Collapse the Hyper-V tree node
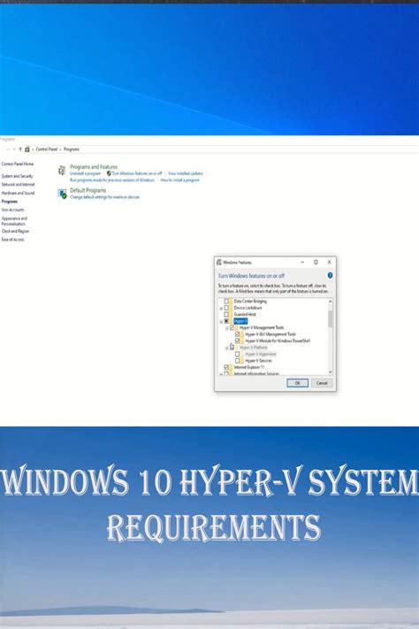Image resolution: width=419 pixels, height=629 pixels. pos(221,321)
